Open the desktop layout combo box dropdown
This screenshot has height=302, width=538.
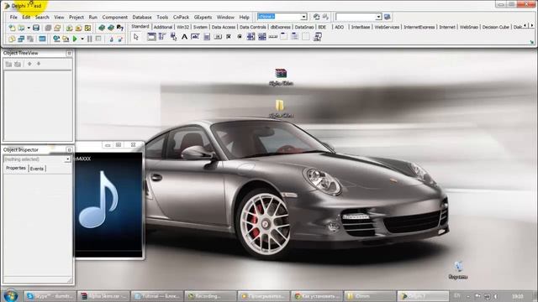(x=304, y=17)
